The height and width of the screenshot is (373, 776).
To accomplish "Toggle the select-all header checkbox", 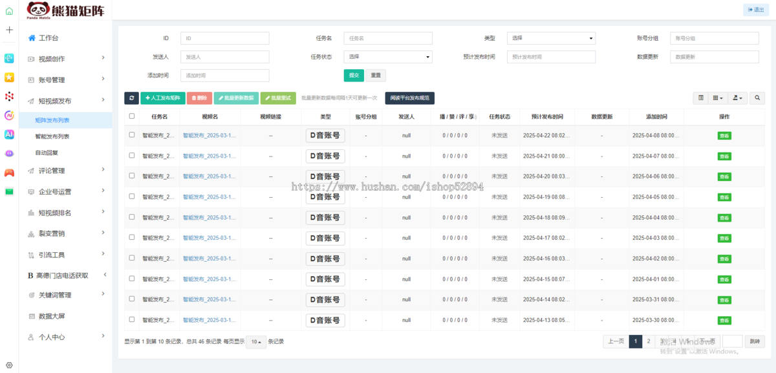I will (132, 116).
